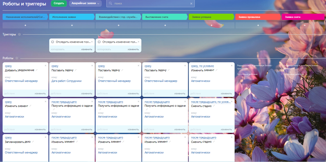
Task: Delete Получить информацию о задаче under Выставление счета
Action: click(x=185, y=101)
